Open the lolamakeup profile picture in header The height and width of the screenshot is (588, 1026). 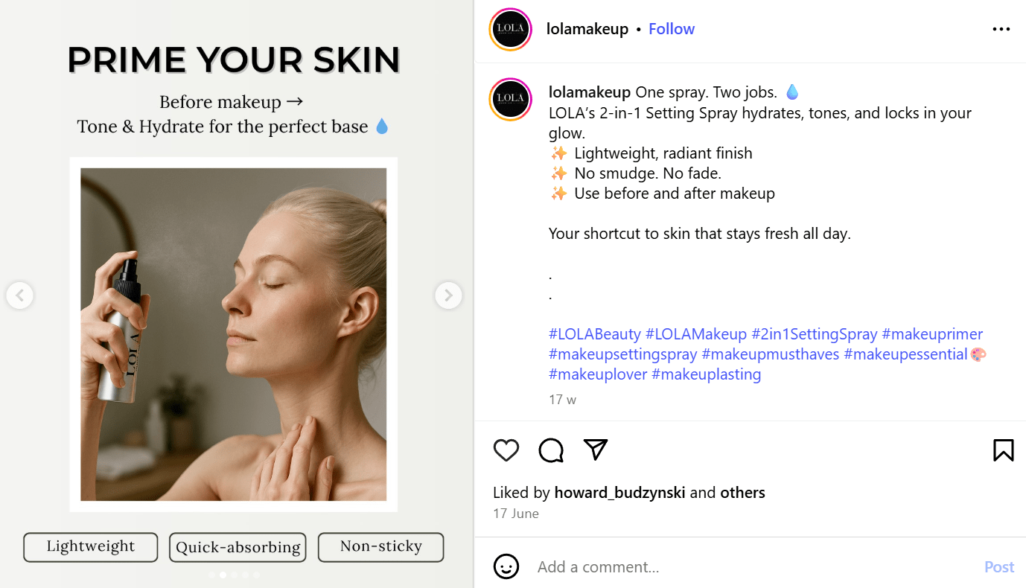point(510,30)
